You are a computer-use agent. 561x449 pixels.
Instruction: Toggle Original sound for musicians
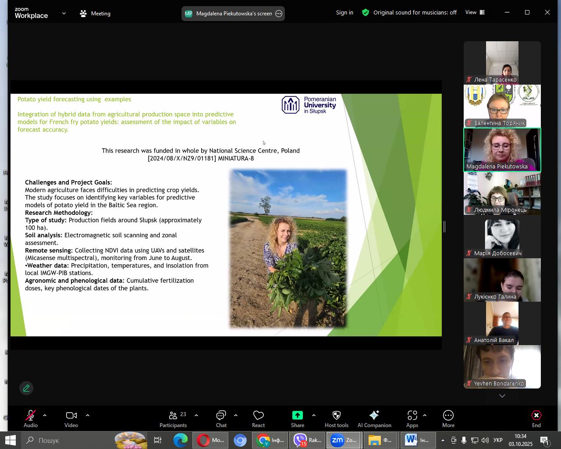pos(409,13)
